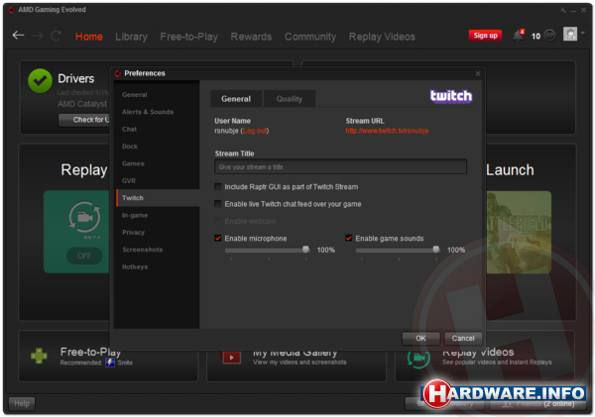Select Privacy preferences
This screenshot has height=417, width=595.
tap(158, 232)
